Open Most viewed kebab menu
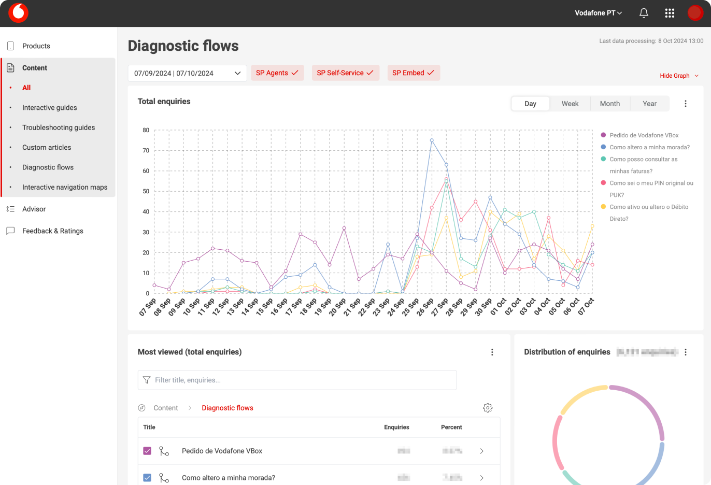This screenshot has height=485, width=711. [492, 352]
